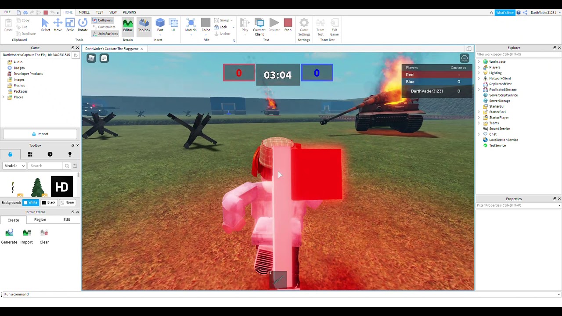Open the PLUGINS ribbon tab
The width and height of the screenshot is (562, 316).
coord(129,12)
